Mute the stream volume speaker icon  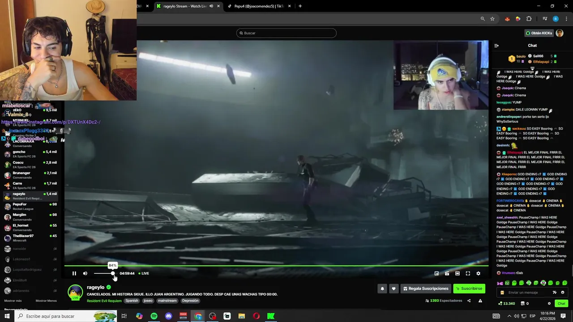(x=85, y=273)
